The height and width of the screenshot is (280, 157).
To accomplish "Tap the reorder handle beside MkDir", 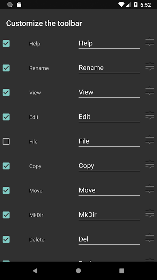I will (150, 213).
